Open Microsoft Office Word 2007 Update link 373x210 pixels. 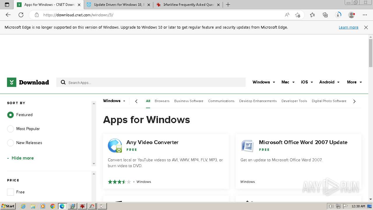[x=303, y=142]
